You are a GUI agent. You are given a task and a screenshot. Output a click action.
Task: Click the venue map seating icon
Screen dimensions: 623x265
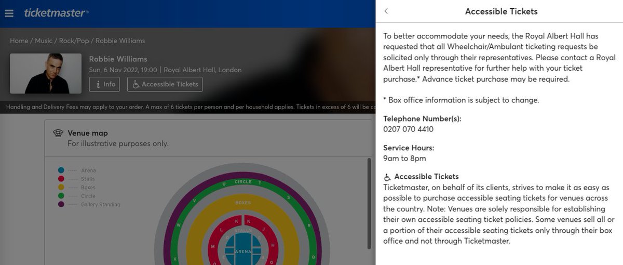click(x=58, y=134)
